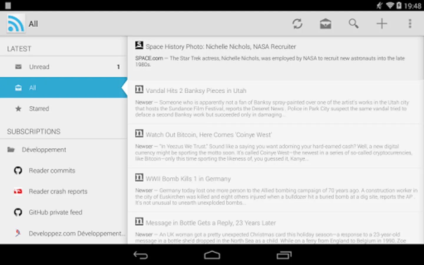Open the Reader crash reports feed

pyautogui.click(x=64, y=191)
